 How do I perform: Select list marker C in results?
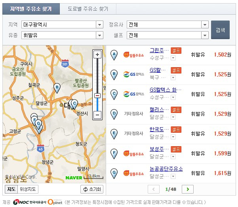[x=114, y=94]
